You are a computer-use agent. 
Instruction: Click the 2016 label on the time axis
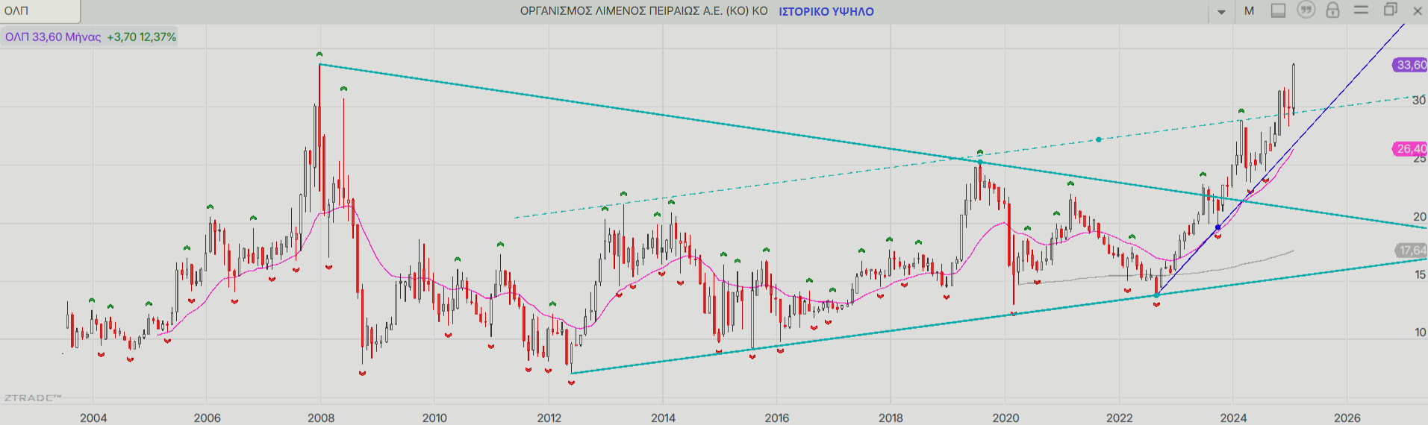coord(776,418)
